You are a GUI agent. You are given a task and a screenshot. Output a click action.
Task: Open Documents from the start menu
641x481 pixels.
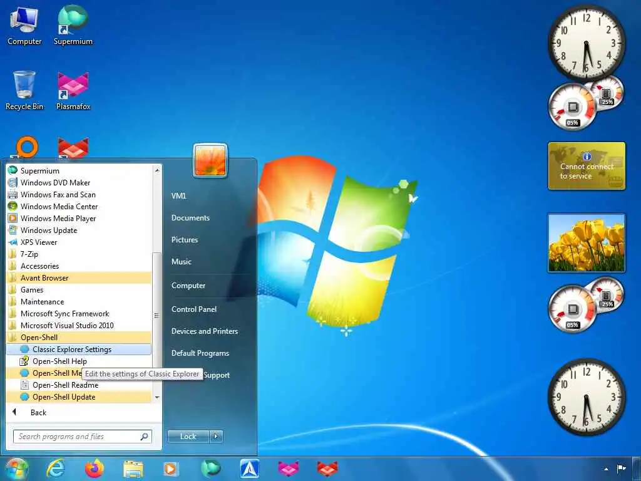(x=190, y=218)
